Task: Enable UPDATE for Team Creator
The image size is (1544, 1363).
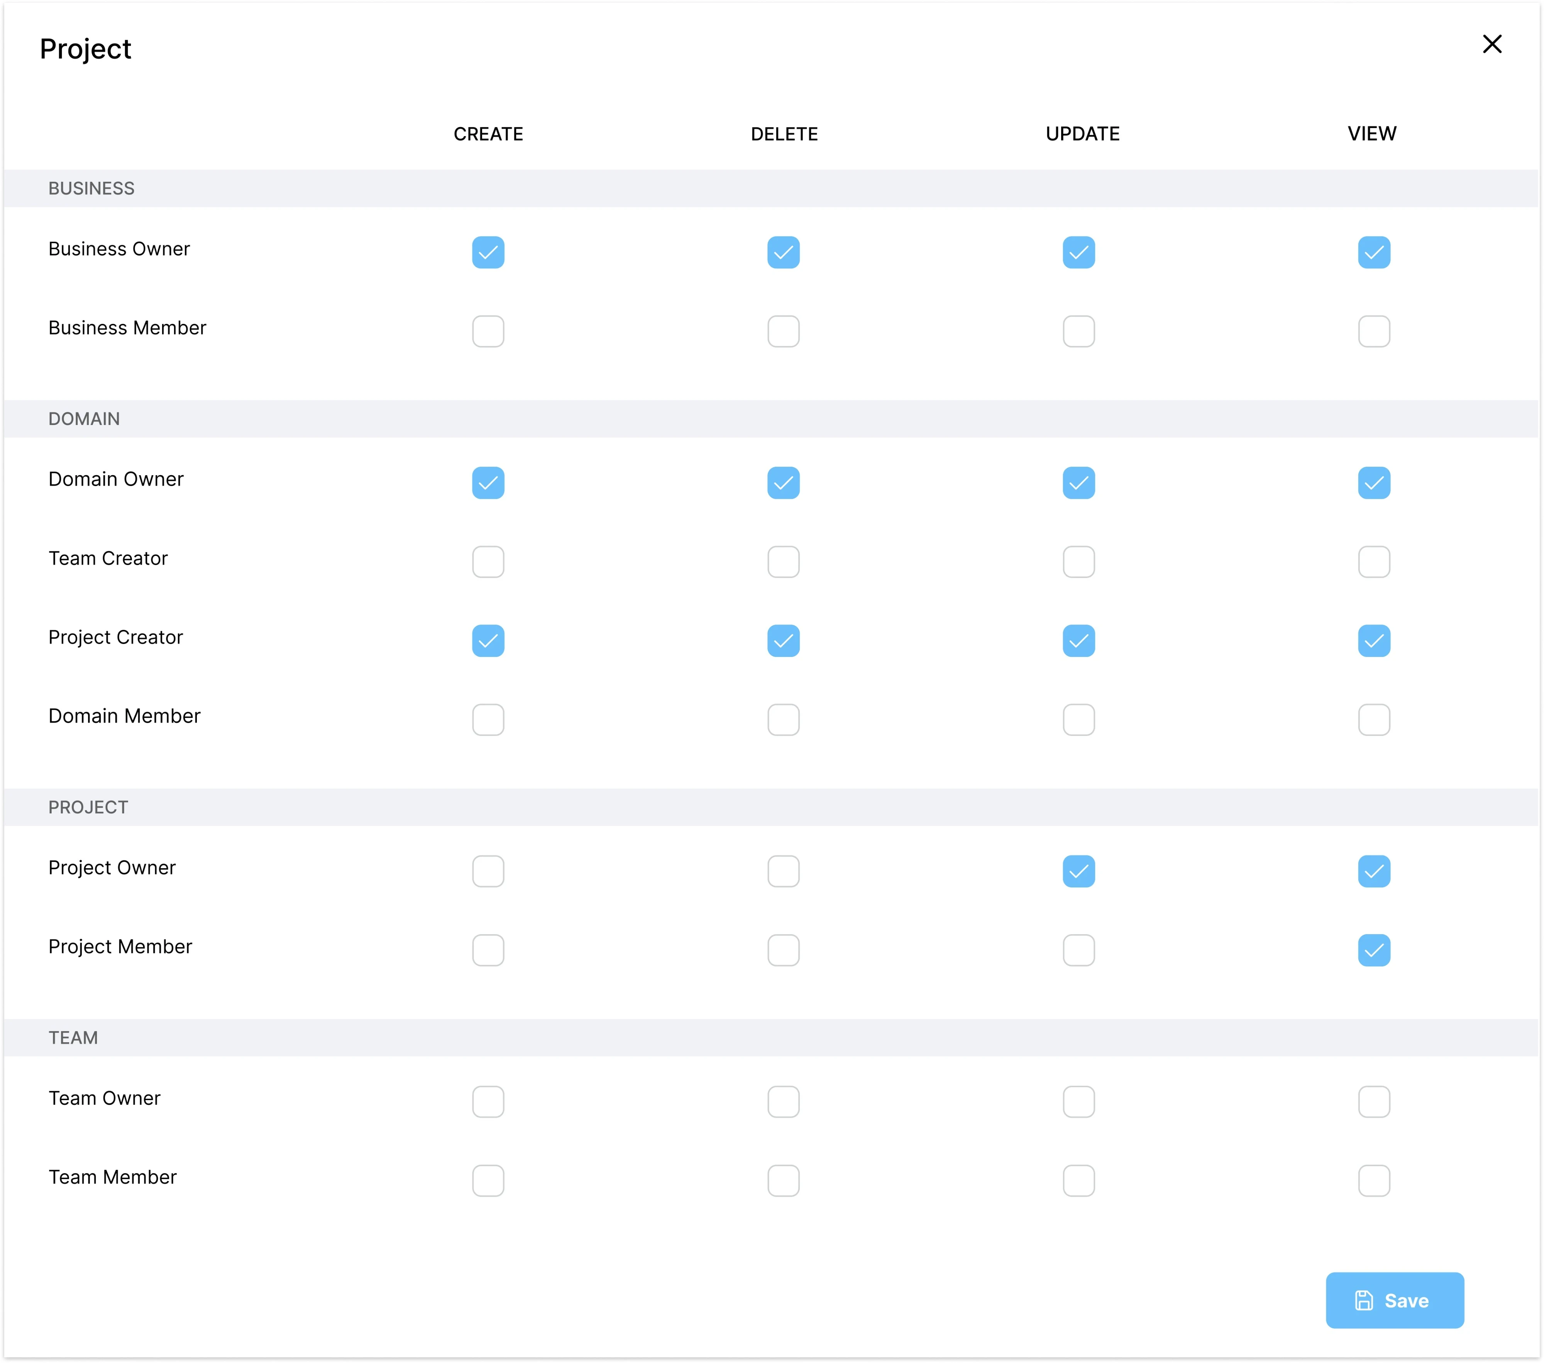Action: tap(1079, 561)
